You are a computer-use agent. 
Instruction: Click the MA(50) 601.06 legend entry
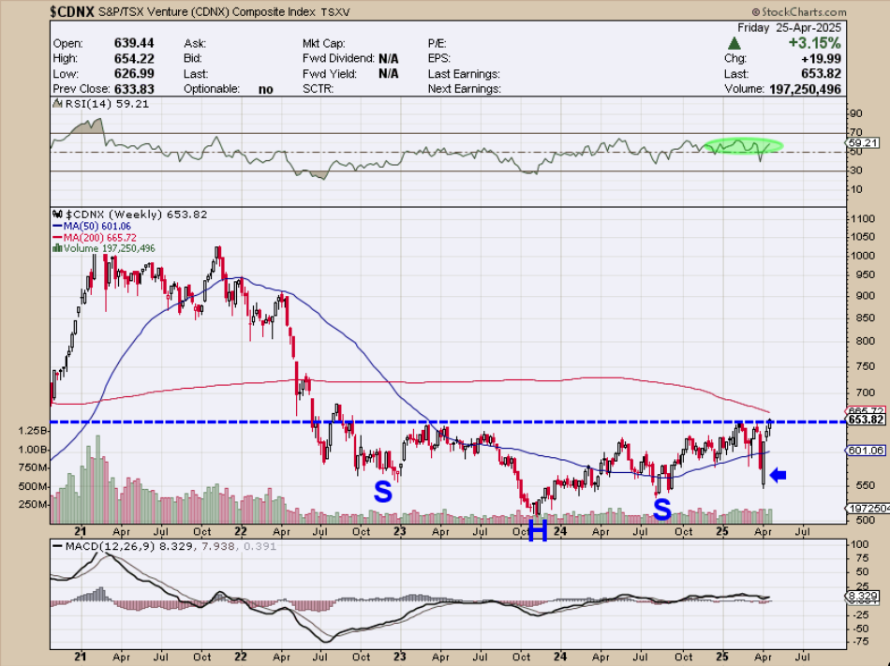[x=97, y=227]
